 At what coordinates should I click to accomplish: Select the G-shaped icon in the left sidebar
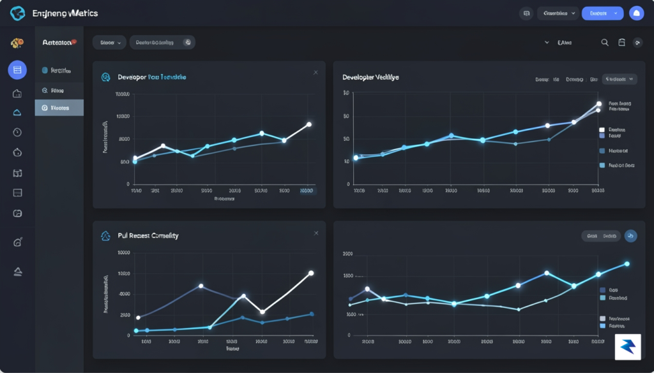click(x=17, y=242)
